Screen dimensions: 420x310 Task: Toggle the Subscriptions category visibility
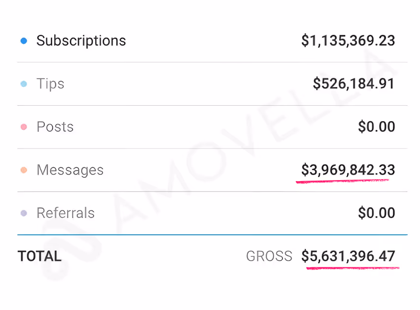tap(24, 40)
